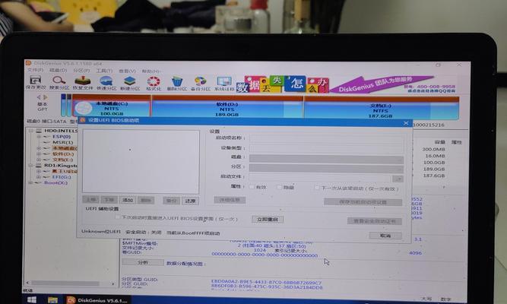
Task: Expand the 文档(E:) tree node
Action: 39,160
